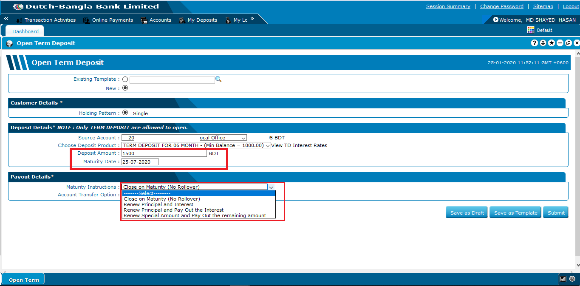Click the My Deposits money bag icon
The width and height of the screenshot is (580, 286).
pyautogui.click(x=182, y=20)
